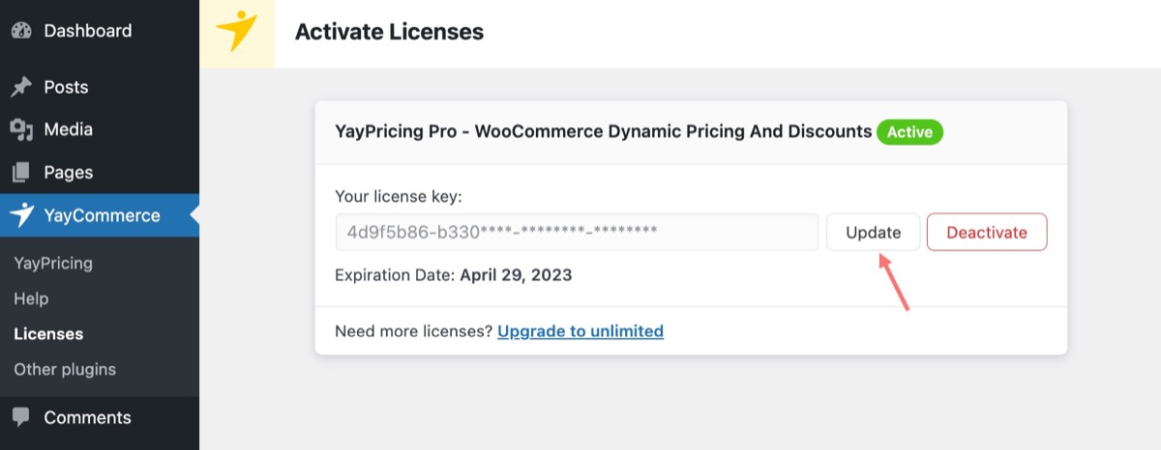Open the YayPricing submenu item
The height and width of the screenshot is (450, 1161).
(x=53, y=263)
